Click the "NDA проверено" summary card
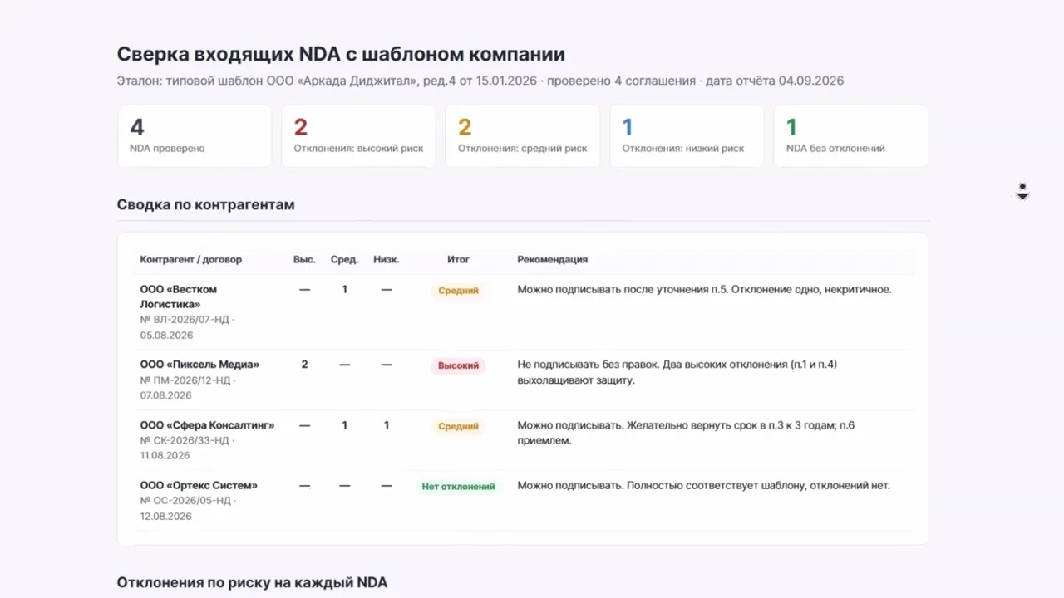The width and height of the screenshot is (1064, 598). click(x=195, y=136)
